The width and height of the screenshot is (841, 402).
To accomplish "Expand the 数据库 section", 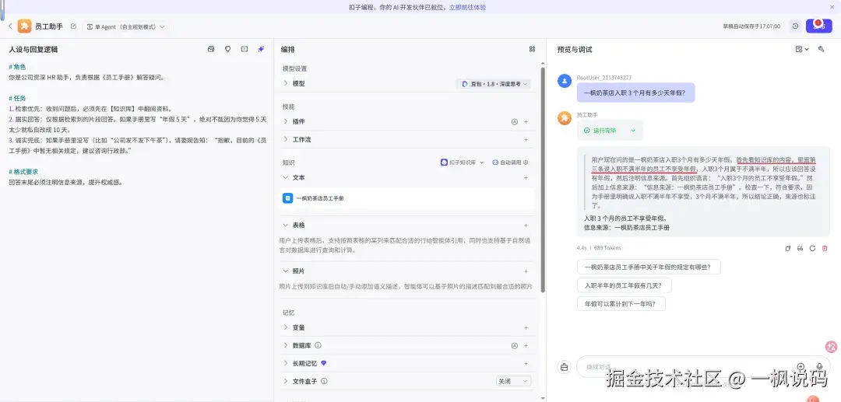I will point(286,346).
